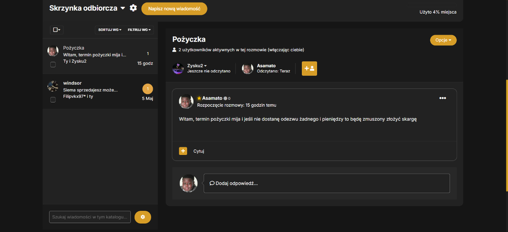Click page vertical scrollbar thumb

click(x=506, y=135)
